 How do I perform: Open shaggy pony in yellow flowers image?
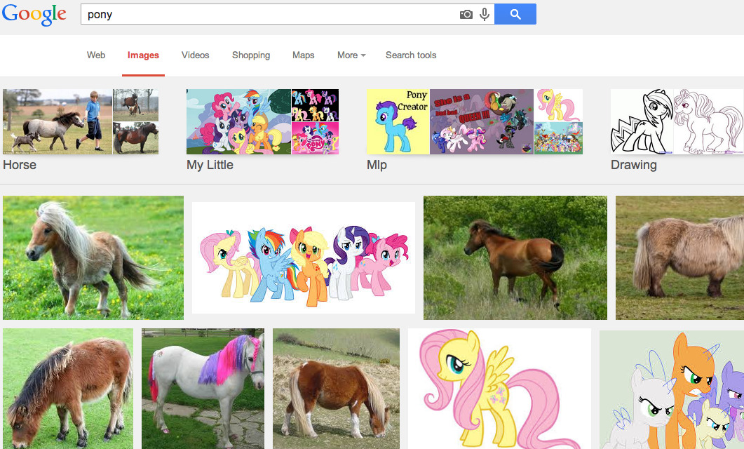click(93, 257)
